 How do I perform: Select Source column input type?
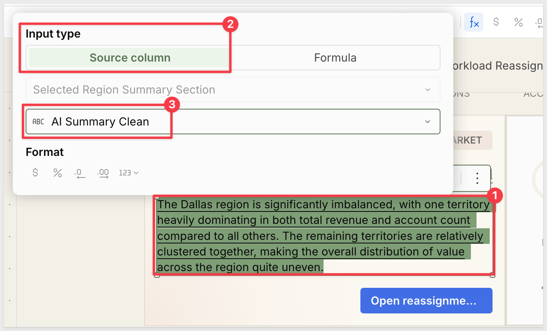(x=130, y=58)
